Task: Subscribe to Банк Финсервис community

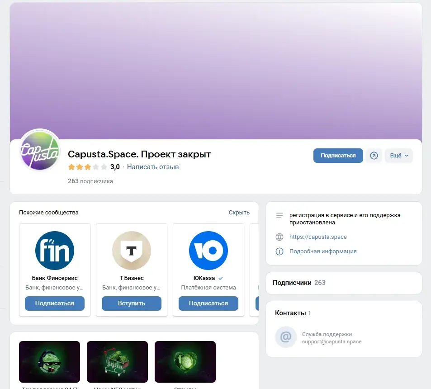Action: [55, 303]
